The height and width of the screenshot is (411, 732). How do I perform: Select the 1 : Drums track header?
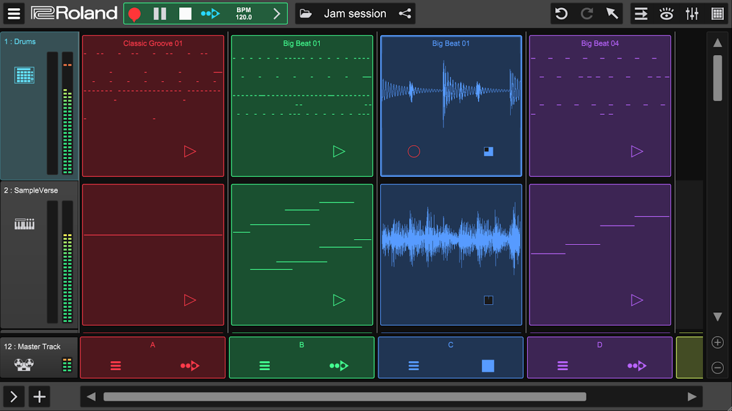point(40,105)
